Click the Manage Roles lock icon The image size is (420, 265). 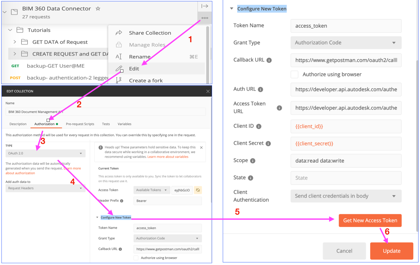(119, 45)
